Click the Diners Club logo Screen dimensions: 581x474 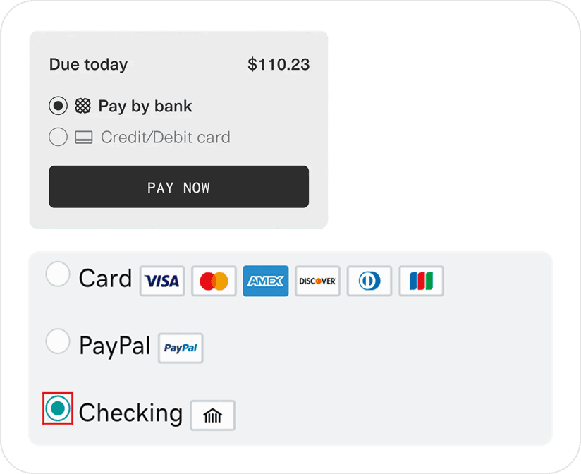[x=369, y=281]
